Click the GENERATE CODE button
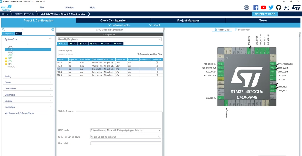Viewport: 302px width, 156px height. click(x=265, y=14)
